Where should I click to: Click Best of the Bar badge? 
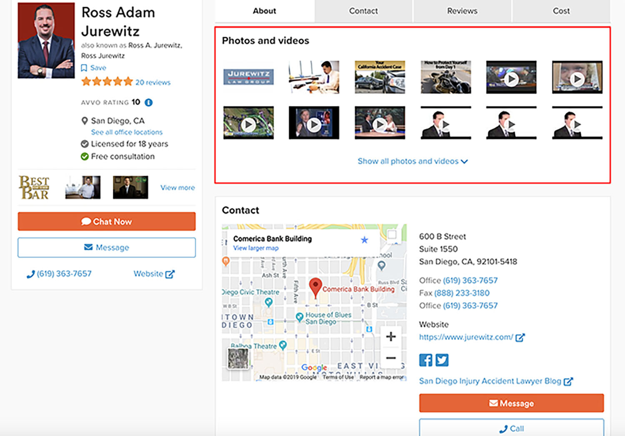34,188
